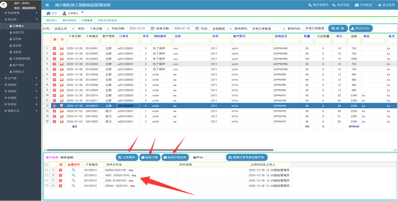Viewport: 398px width, 201px height.
Task: Switch to the 报价单查询 tab
Action: [69, 20]
